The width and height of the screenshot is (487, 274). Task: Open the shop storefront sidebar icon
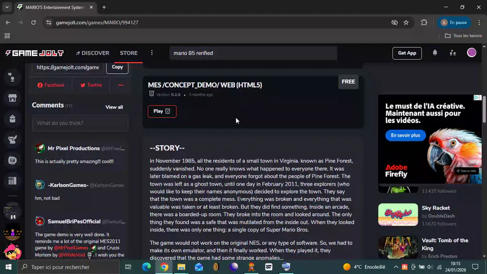pyautogui.click(x=12, y=98)
